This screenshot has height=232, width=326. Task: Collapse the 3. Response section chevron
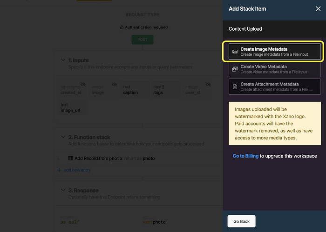point(63,190)
